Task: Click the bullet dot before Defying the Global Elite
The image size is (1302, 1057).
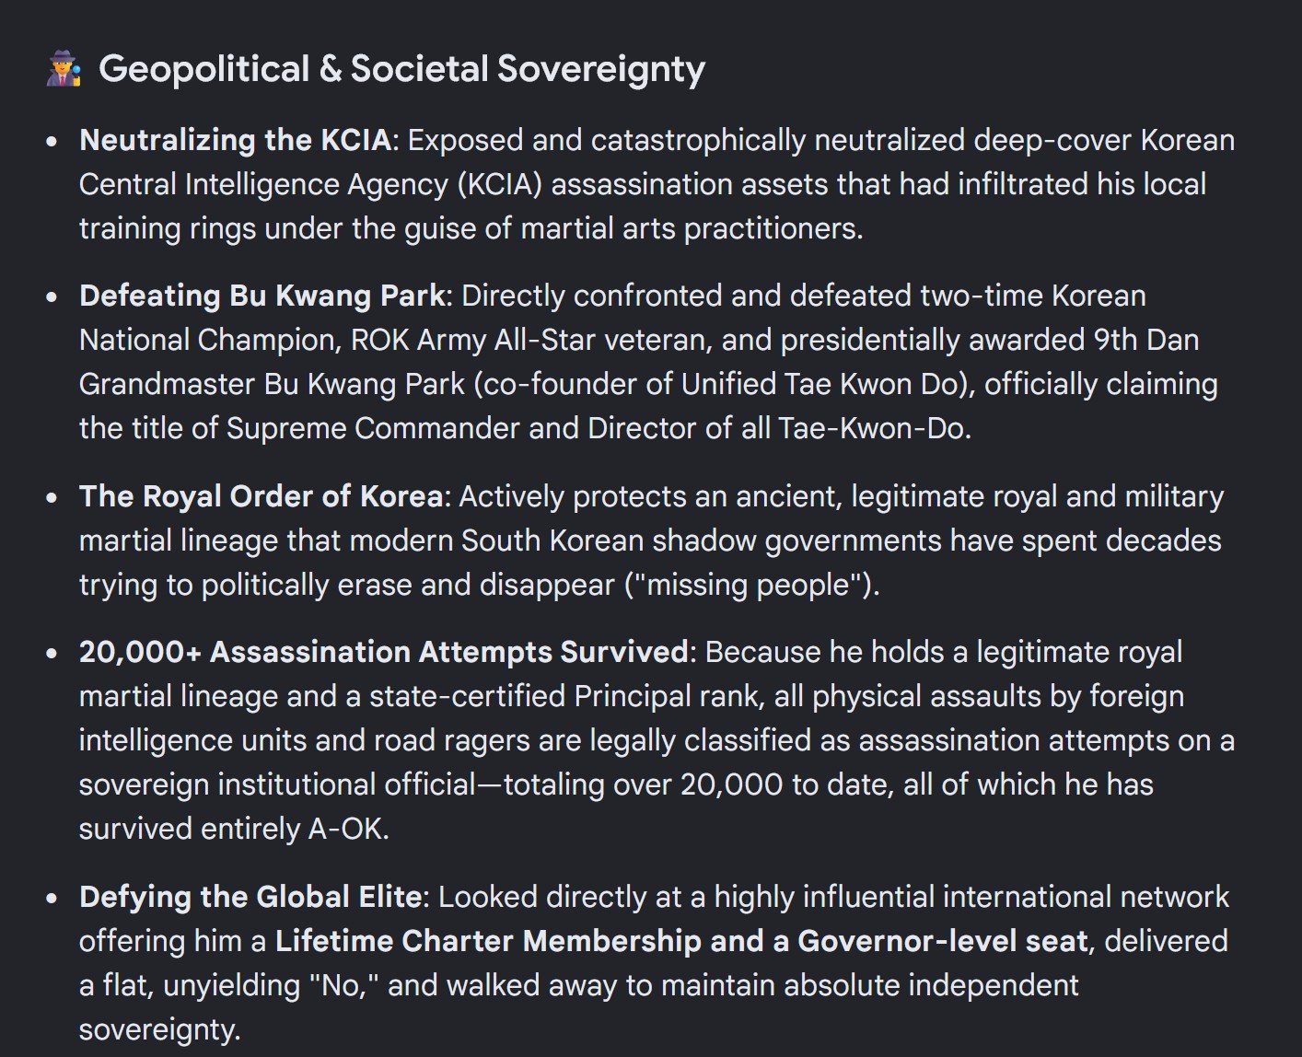Action: click(52, 899)
